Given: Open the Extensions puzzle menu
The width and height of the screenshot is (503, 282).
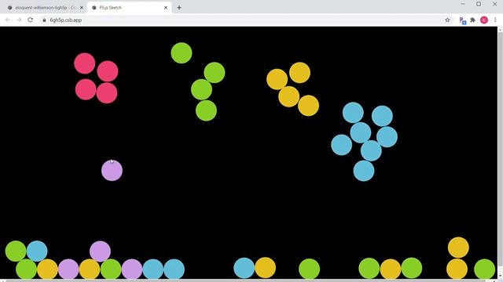Looking at the screenshot, I should pyautogui.click(x=473, y=20).
